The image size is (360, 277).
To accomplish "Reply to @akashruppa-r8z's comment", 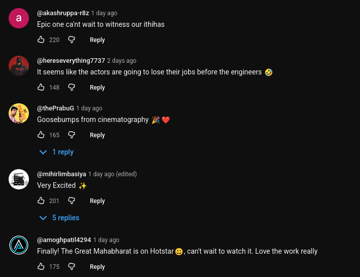I will (97, 40).
